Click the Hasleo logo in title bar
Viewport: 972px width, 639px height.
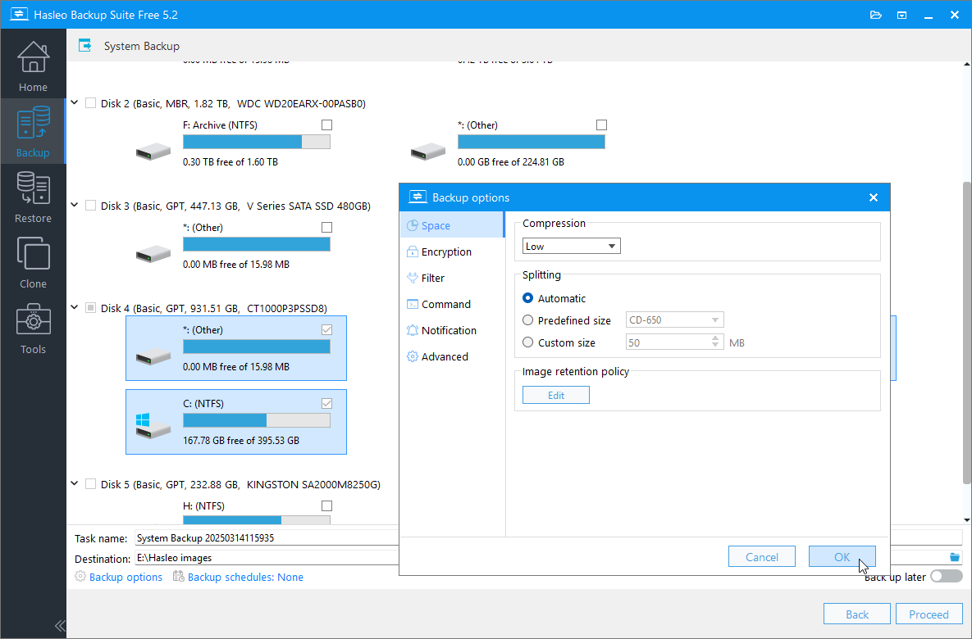tap(19, 14)
